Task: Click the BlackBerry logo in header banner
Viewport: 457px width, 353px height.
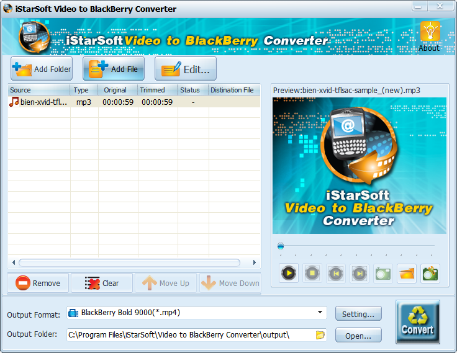Action: click(34, 37)
